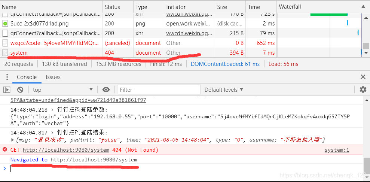The width and height of the screenshot is (370, 182).
Task: Sort requests by Initiator column
Action: click(189, 7)
